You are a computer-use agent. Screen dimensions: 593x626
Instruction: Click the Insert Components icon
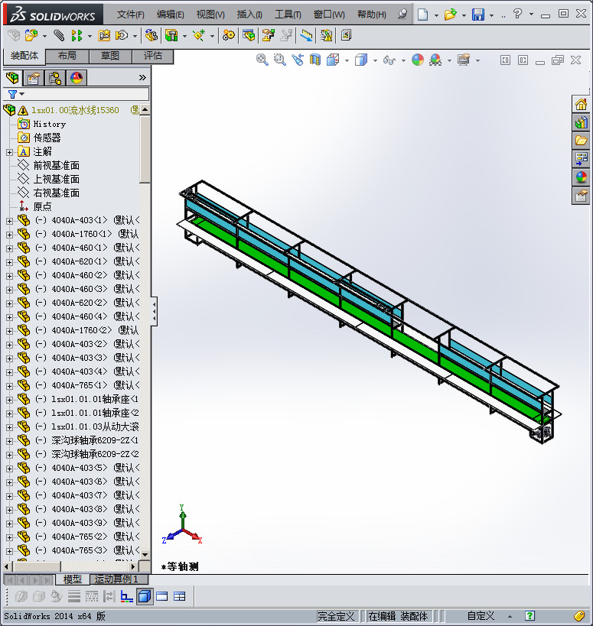[31, 35]
